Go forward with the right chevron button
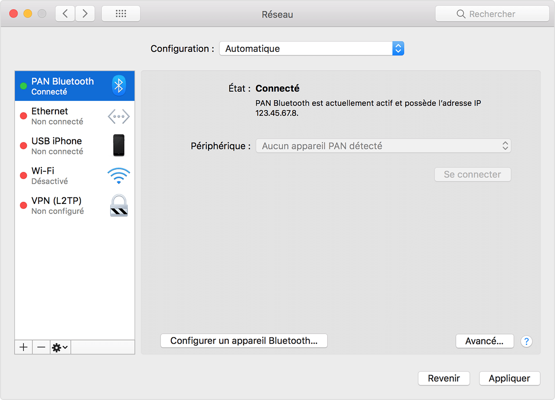The image size is (555, 400). (x=85, y=14)
